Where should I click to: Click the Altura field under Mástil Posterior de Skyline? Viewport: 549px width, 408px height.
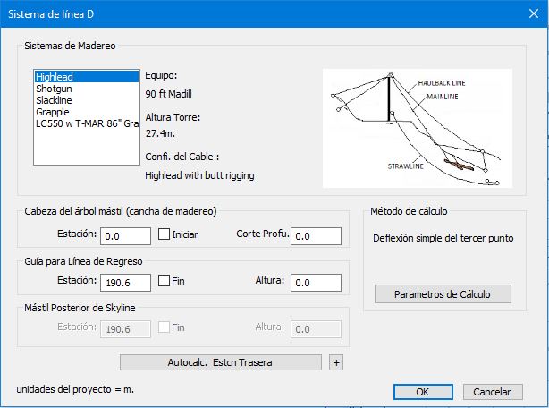pos(317,329)
